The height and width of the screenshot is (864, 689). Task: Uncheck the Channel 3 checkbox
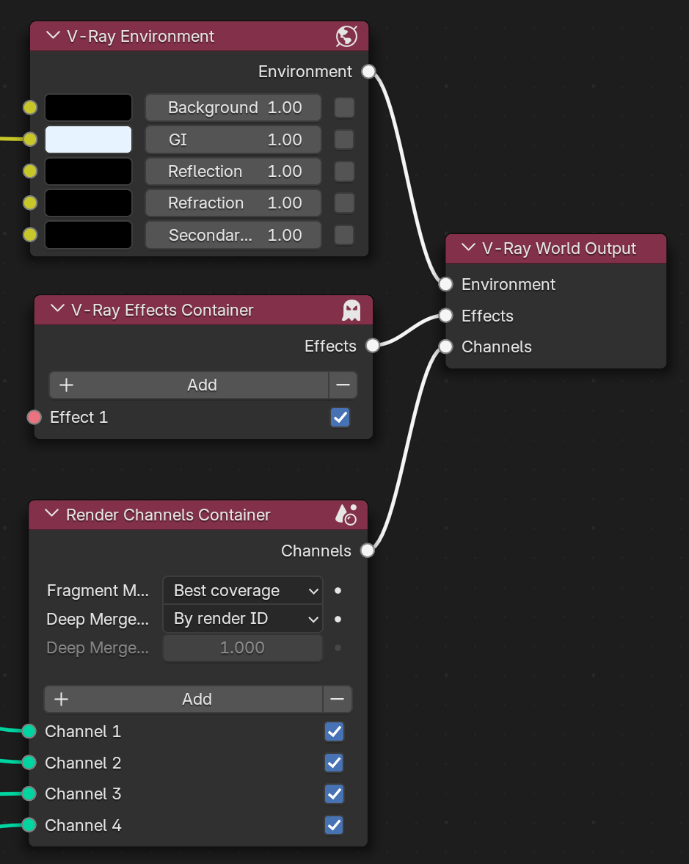click(335, 794)
